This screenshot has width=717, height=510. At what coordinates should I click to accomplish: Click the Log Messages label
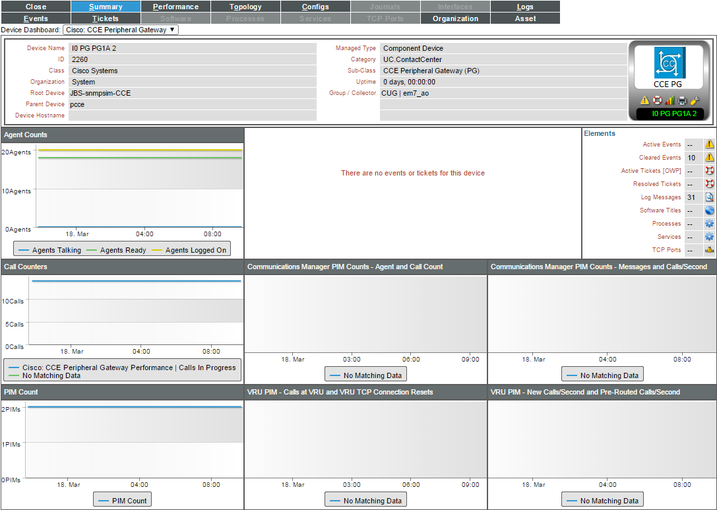click(x=661, y=197)
